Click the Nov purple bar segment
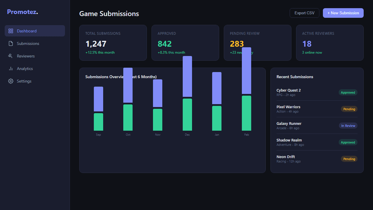This screenshot has width=373, height=210. point(158,93)
